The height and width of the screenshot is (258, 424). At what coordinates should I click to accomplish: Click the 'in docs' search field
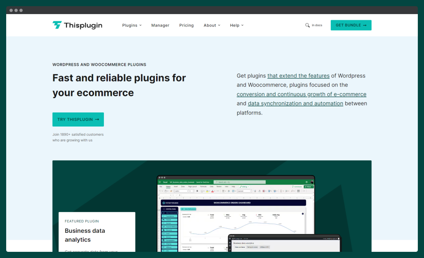(317, 25)
